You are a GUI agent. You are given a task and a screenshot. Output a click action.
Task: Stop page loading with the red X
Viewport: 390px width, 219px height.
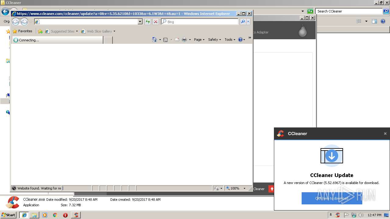[156, 22]
